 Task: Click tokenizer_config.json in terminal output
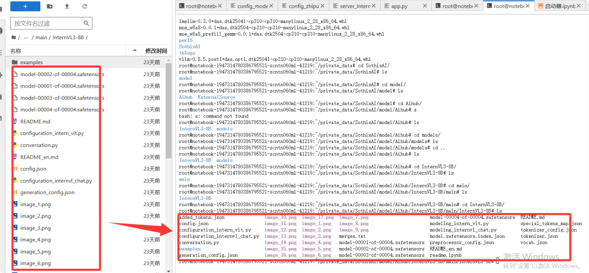click(549, 230)
